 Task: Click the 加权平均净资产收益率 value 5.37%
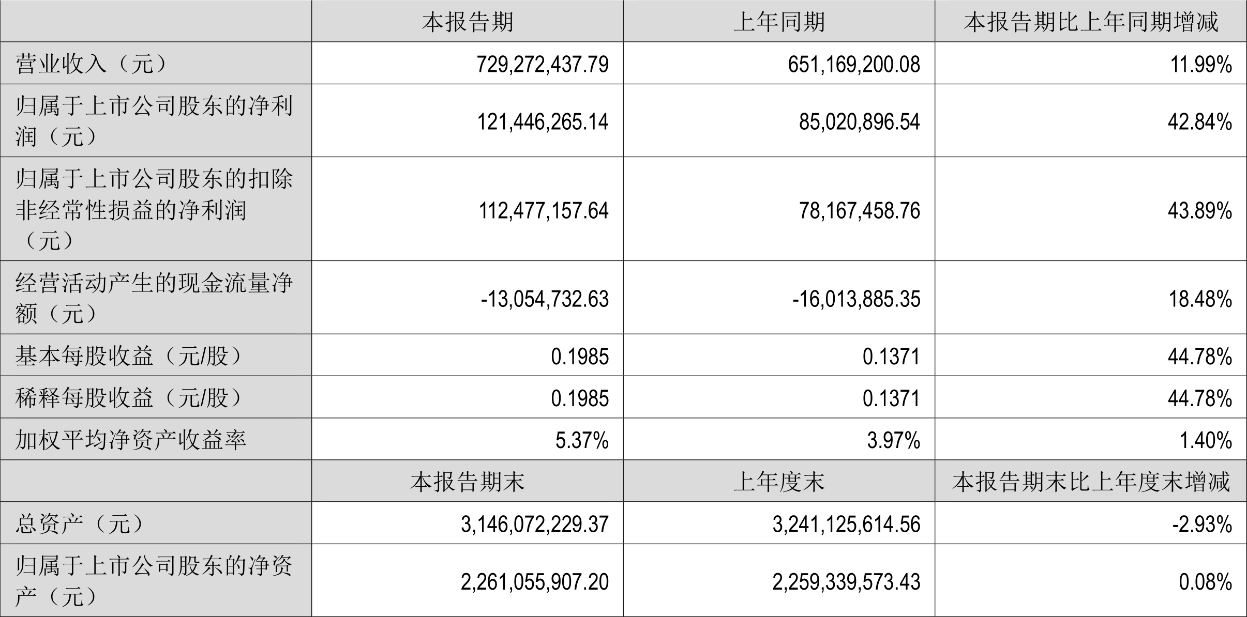click(582, 440)
